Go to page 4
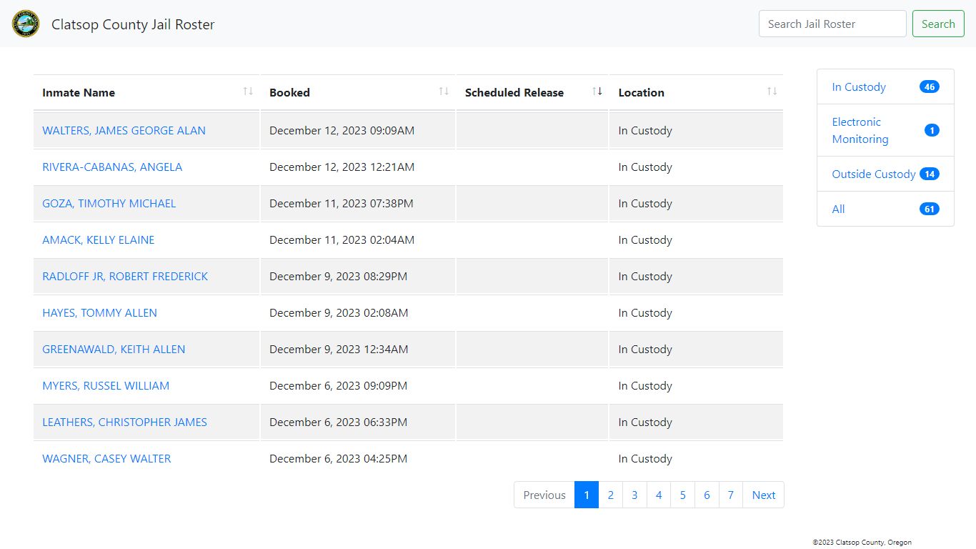This screenshot has width=976, height=549. pyautogui.click(x=659, y=495)
